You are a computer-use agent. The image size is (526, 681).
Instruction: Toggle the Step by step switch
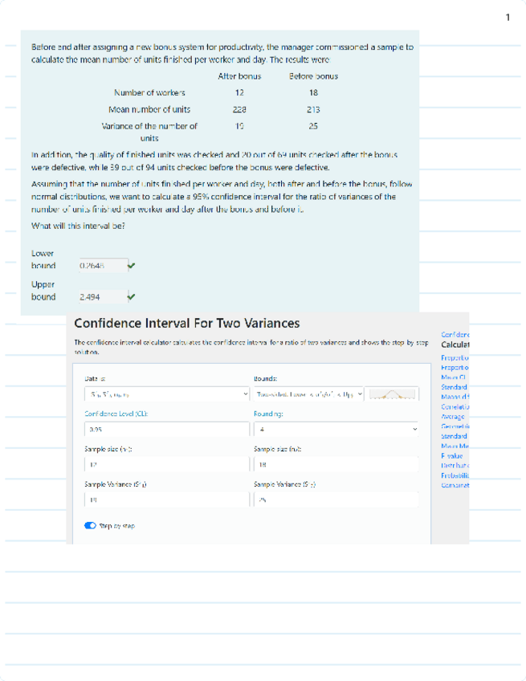tap(91, 525)
